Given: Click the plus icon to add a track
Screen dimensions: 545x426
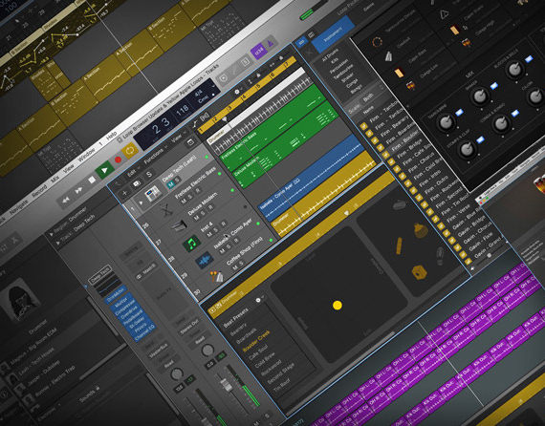Looking at the screenshot, I should 125,192.
